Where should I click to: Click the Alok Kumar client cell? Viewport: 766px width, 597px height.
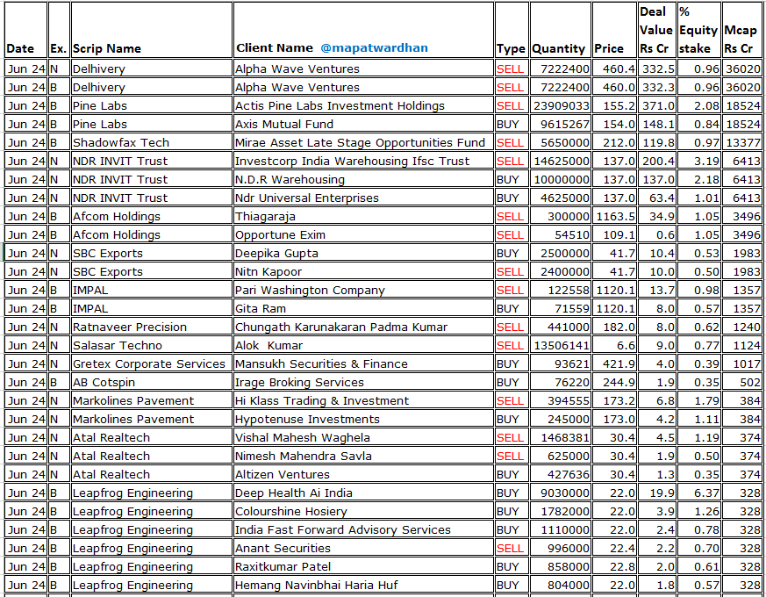tap(363, 345)
